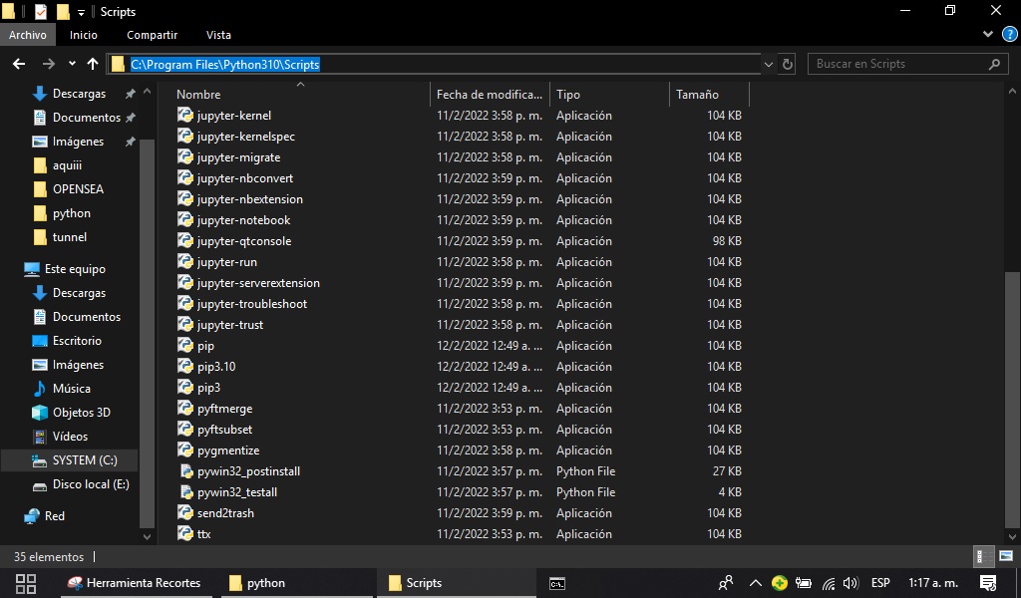Open Red network in navigation pane

pos(55,516)
